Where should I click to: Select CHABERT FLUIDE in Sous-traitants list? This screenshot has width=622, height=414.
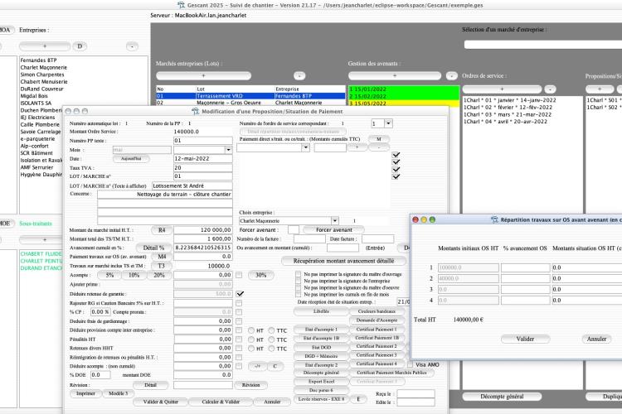click(x=41, y=254)
